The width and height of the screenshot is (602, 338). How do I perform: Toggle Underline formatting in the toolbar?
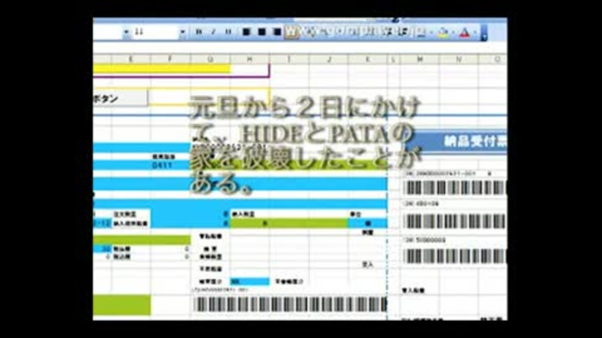pyautogui.click(x=228, y=32)
